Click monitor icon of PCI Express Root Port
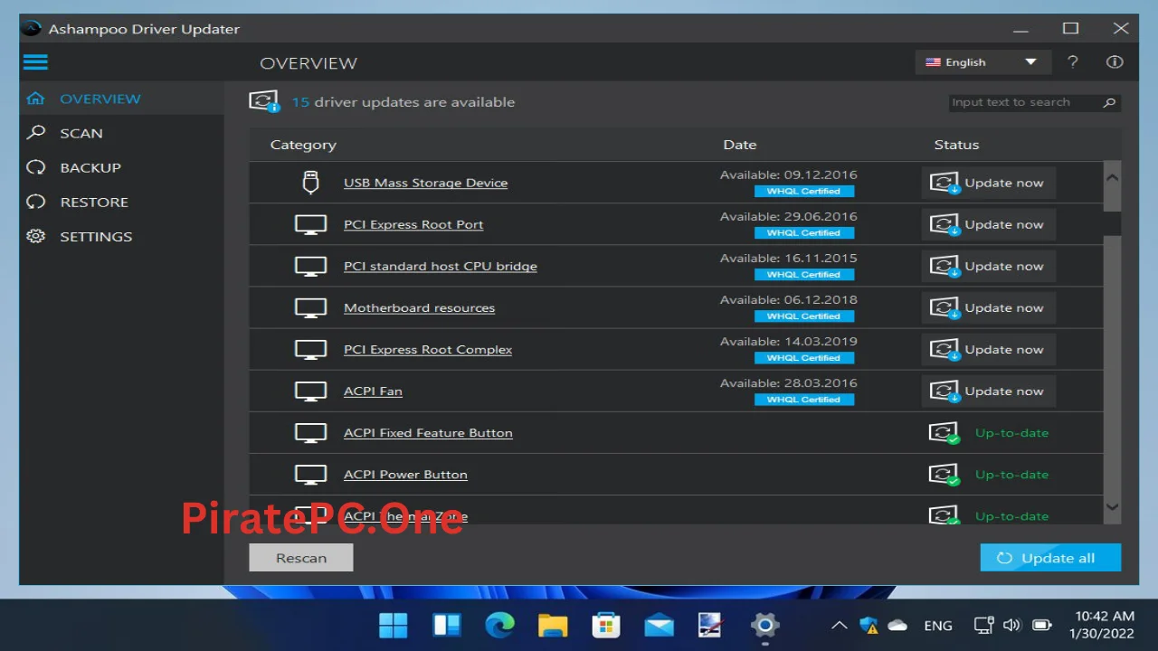 pyautogui.click(x=310, y=224)
